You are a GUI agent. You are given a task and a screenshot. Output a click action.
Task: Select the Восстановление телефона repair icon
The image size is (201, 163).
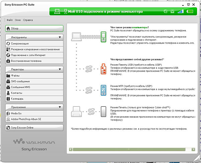tap(8, 61)
